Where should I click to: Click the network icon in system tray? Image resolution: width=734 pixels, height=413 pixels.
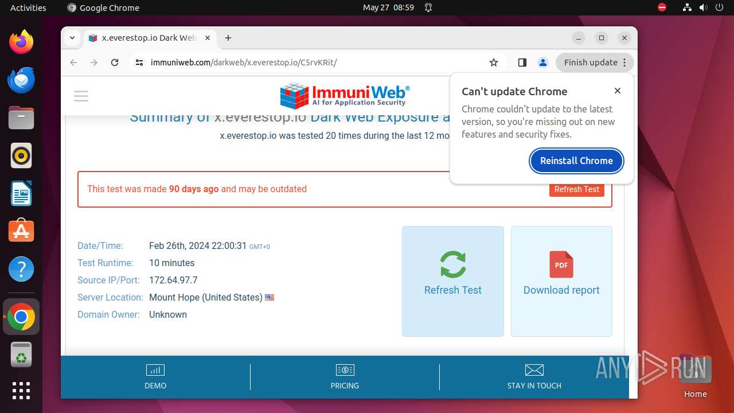coord(687,7)
